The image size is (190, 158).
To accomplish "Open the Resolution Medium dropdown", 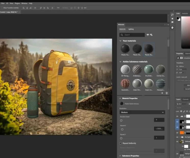I will tap(142, 112).
